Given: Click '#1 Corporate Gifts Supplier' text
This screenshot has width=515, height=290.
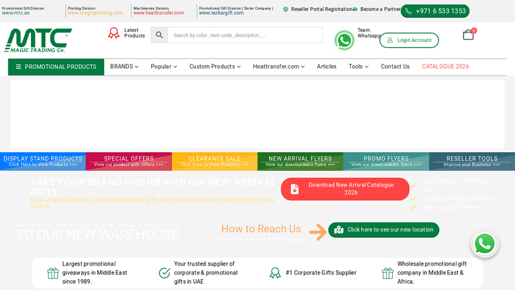Looking at the screenshot, I should [x=321, y=273].
